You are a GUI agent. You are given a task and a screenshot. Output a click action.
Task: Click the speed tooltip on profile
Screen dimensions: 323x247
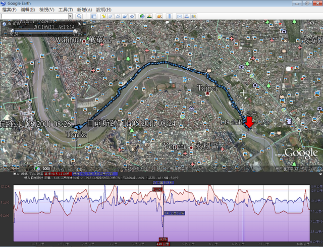(x=174, y=213)
